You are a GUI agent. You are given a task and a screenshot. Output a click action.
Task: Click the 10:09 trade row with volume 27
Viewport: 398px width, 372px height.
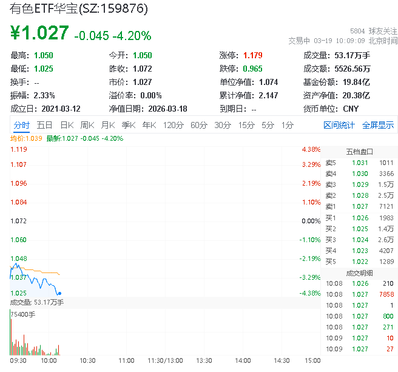359,349
